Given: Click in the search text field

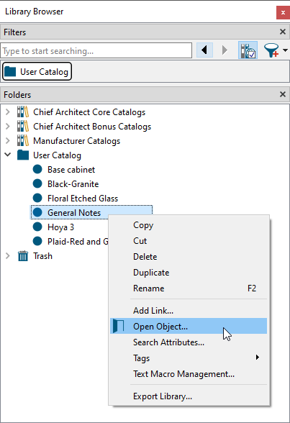Looking at the screenshot, I should (96, 50).
